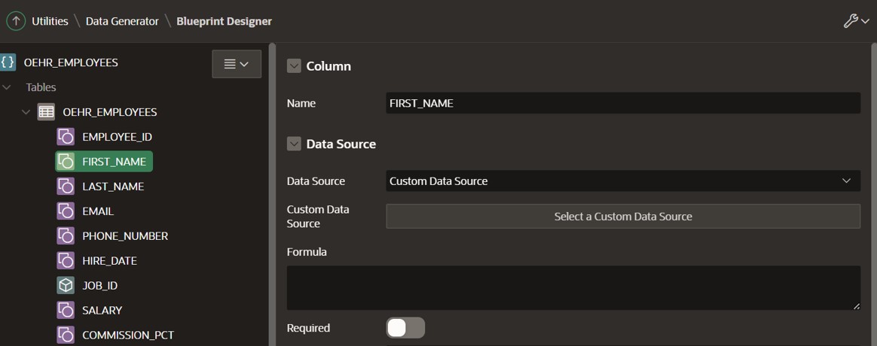The height and width of the screenshot is (346, 877).
Task: Select the LAST_NAME tree row
Action: (101, 187)
